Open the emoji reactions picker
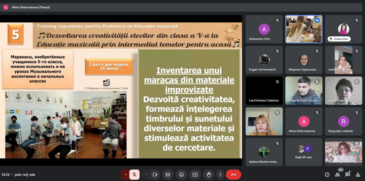365x181 pixels. point(181,174)
